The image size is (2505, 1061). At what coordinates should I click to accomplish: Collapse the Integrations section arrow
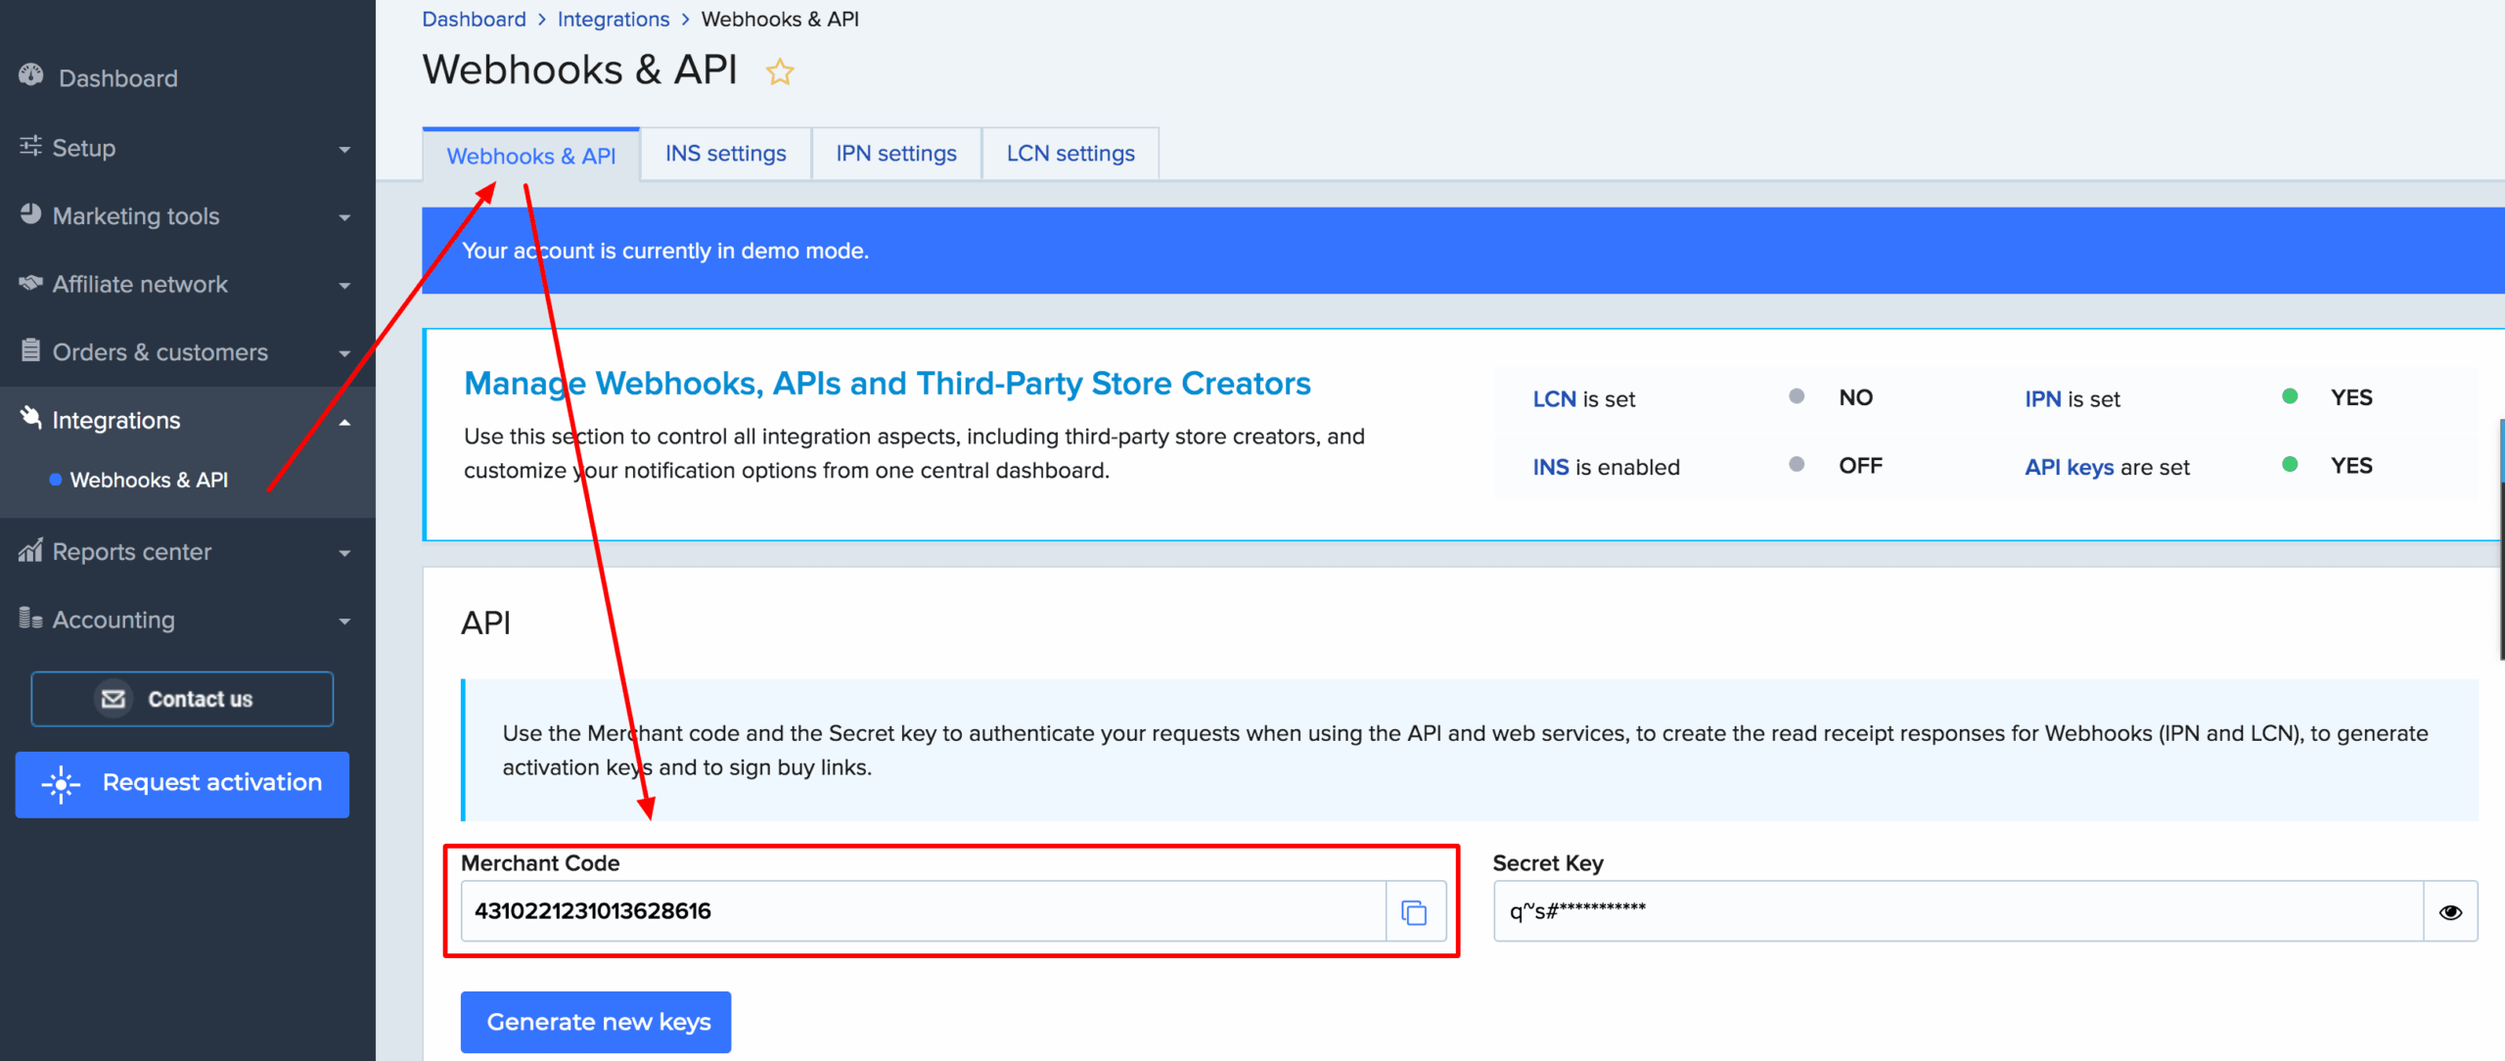click(344, 422)
